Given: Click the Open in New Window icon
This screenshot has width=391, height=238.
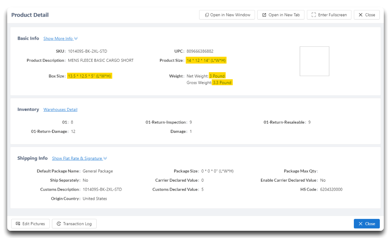Looking at the screenshot, I should (207, 15).
